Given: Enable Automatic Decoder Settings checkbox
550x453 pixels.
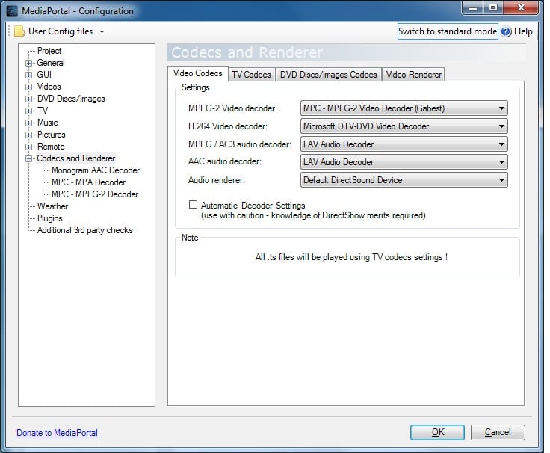Looking at the screenshot, I should click(x=194, y=205).
